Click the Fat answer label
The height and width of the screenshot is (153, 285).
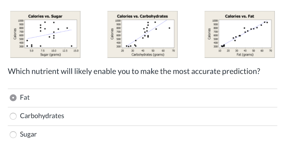coord(25,97)
